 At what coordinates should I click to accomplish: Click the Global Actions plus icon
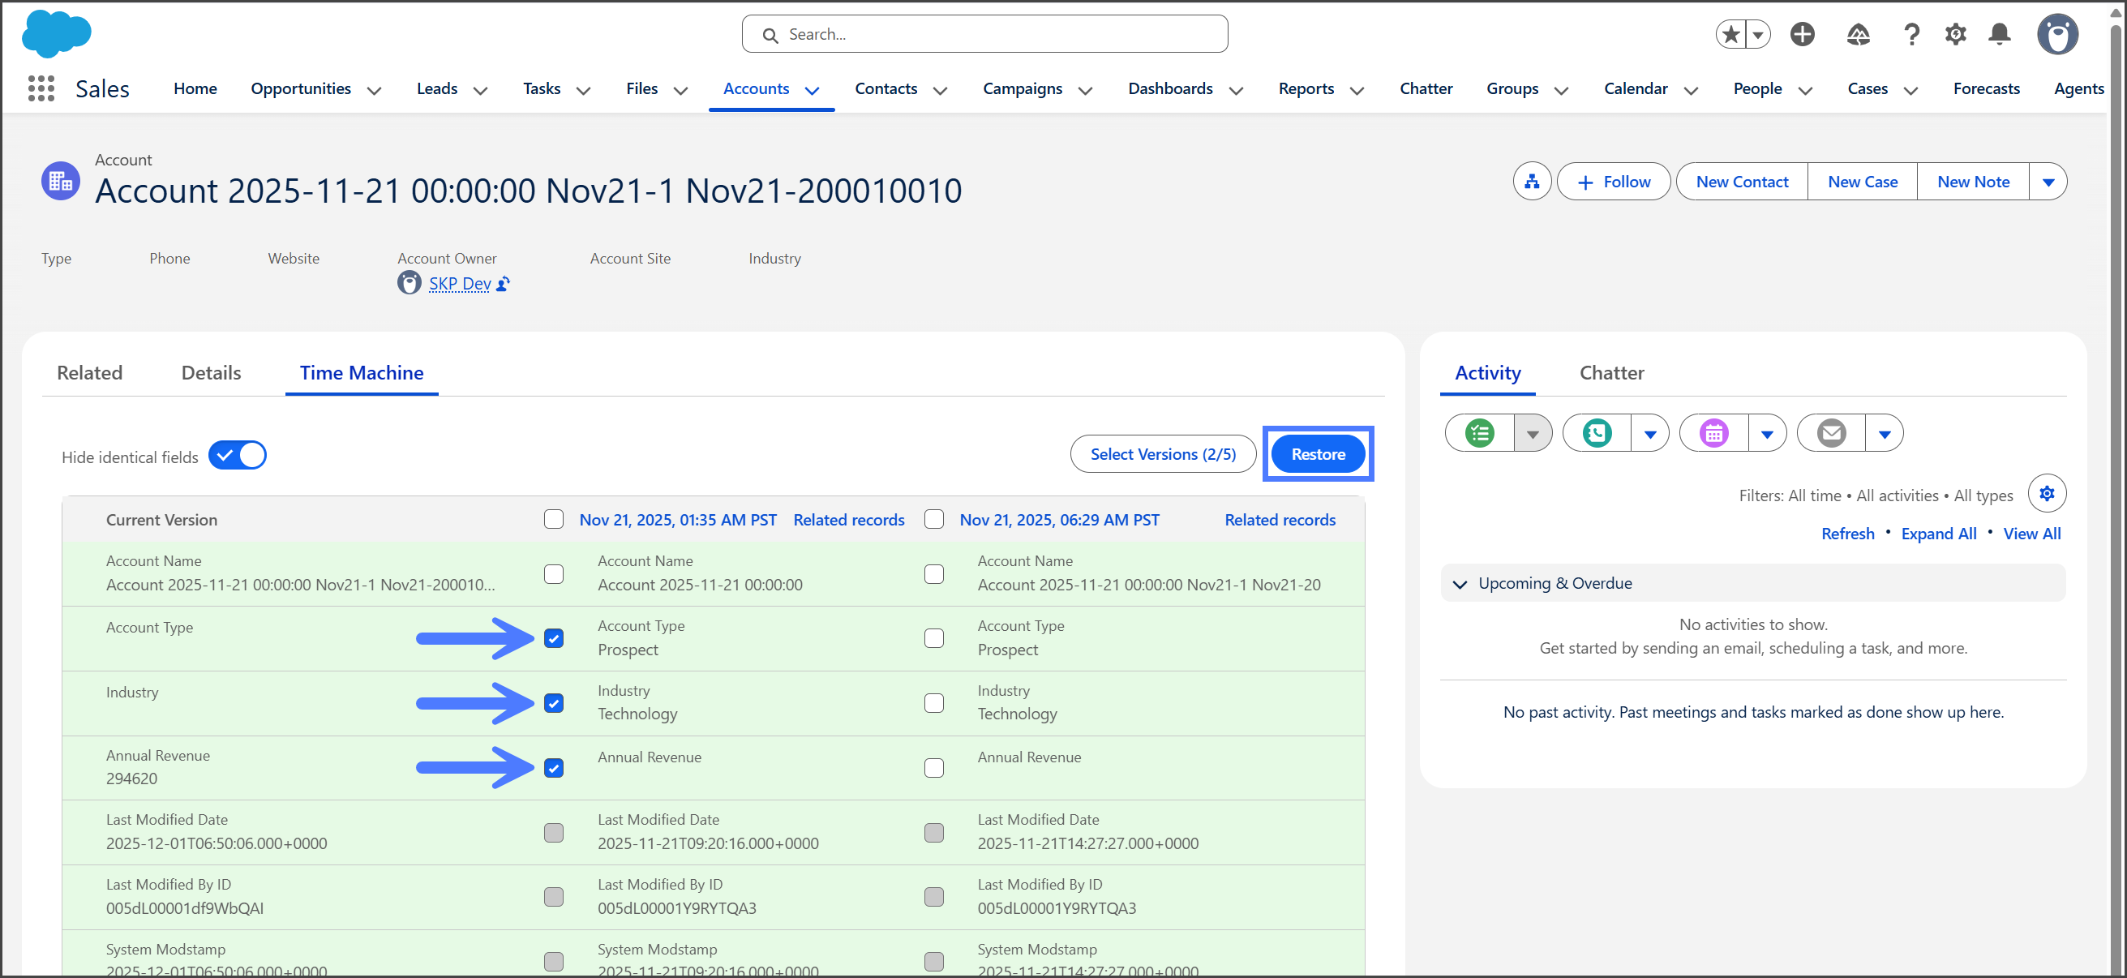pyautogui.click(x=1802, y=34)
